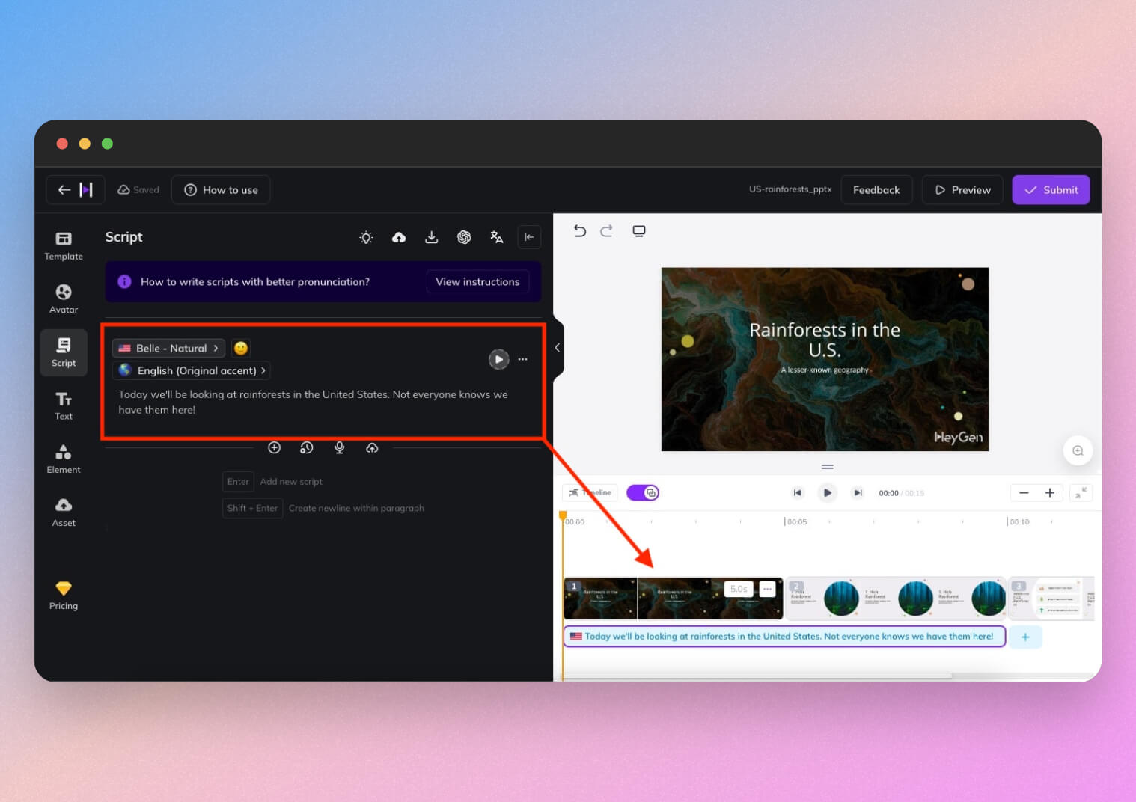1136x802 pixels.
Task: Select the microphone voice recording icon
Action: tap(339, 447)
